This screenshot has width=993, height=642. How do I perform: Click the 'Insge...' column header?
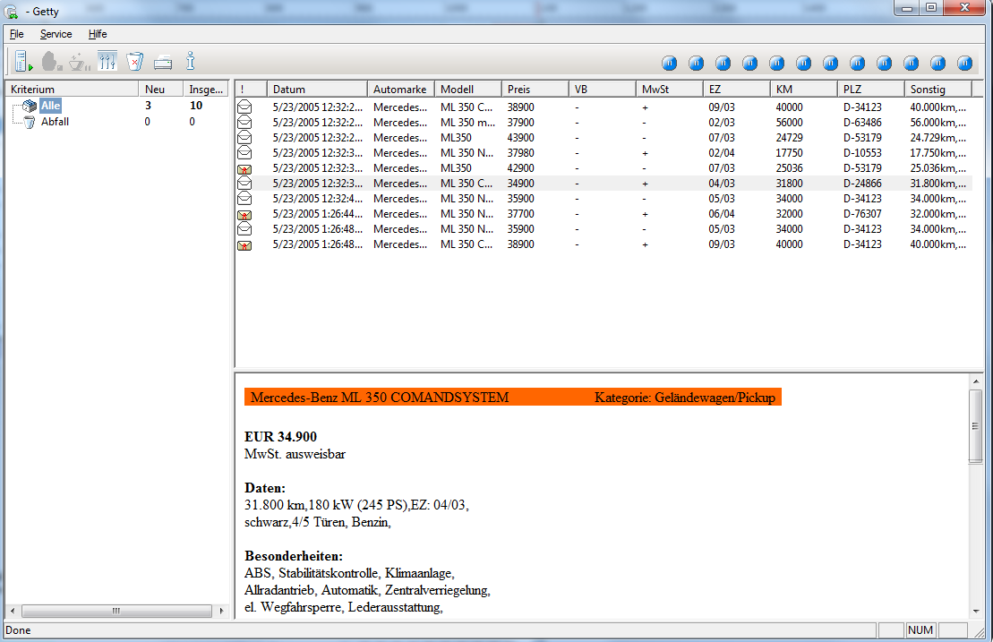[207, 90]
